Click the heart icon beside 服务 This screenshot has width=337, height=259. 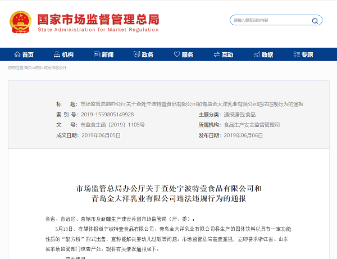176,54
